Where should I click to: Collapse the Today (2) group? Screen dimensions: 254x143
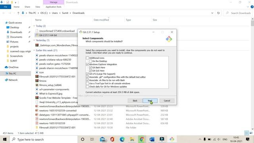34,26
